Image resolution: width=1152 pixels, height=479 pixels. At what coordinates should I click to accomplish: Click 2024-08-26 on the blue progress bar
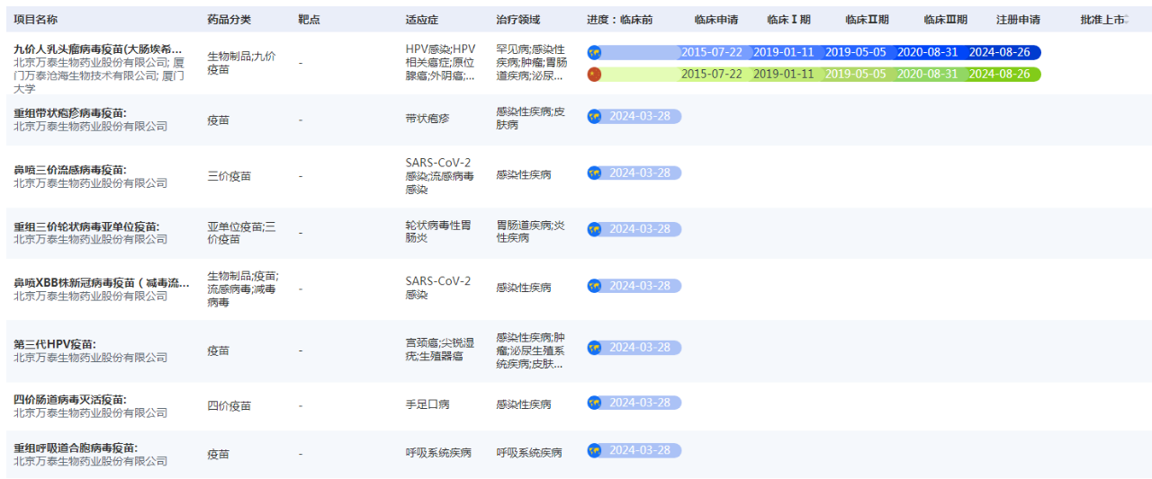(x=999, y=52)
